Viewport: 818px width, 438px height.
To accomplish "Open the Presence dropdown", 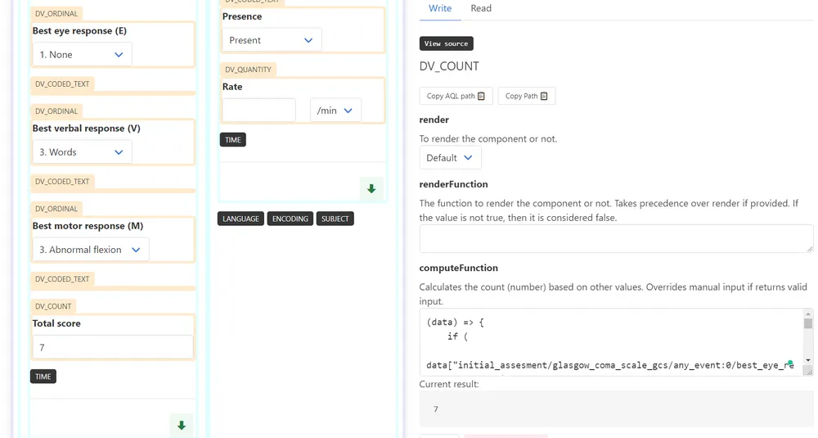I will (x=272, y=40).
